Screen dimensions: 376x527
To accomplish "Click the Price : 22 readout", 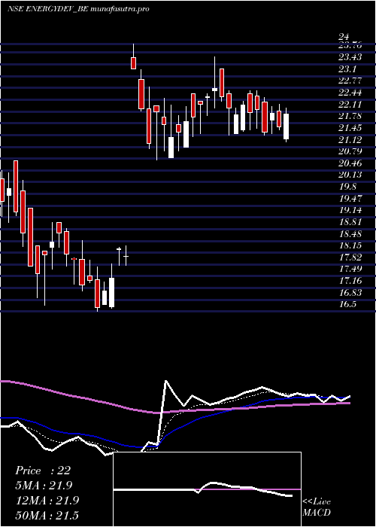I will pyautogui.click(x=43, y=471).
